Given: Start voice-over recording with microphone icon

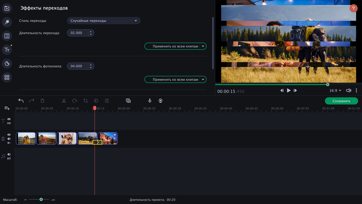Looking at the screenshot, I should click(x=150, y=101).
